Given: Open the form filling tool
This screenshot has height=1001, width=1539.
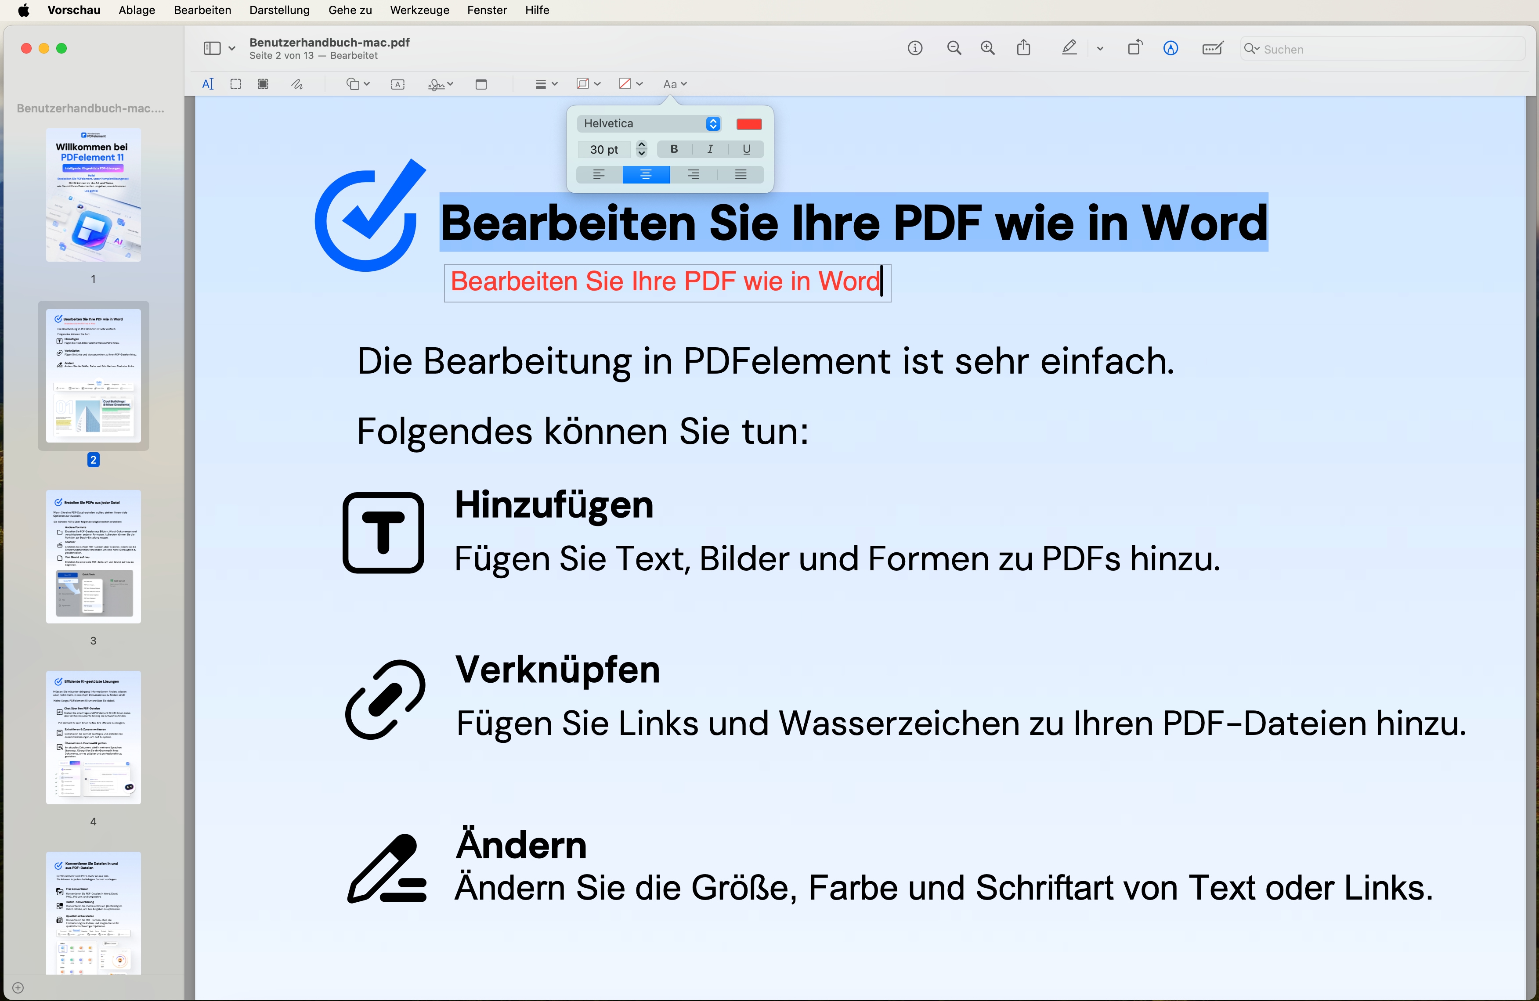Looking at the screenshot, I should pos(1213,48).
